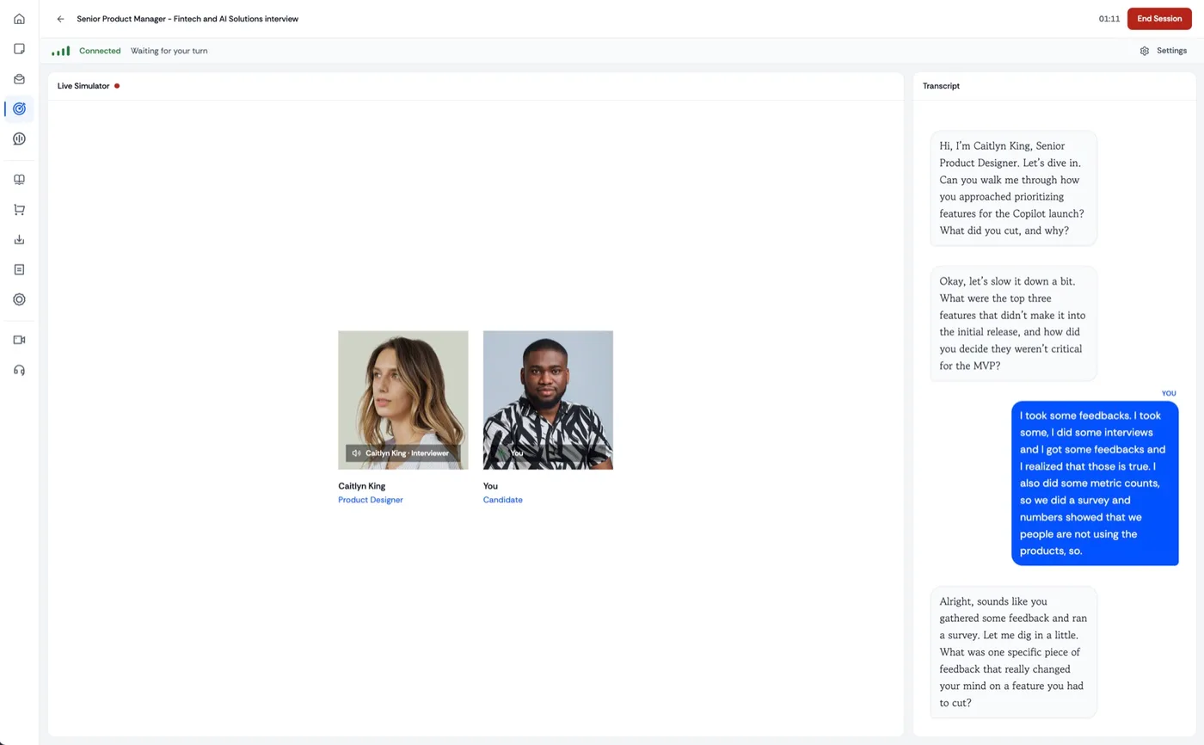The height and width of the screenshot is (745, 1204).
Task: Open the document list icon in sidebar
Action: coord(19,269)
